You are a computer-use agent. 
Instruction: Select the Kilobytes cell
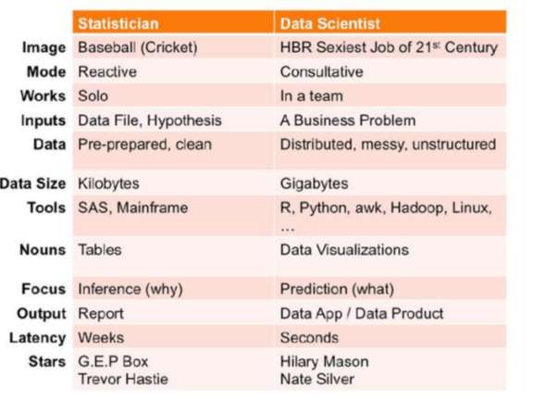pos(173,183)
